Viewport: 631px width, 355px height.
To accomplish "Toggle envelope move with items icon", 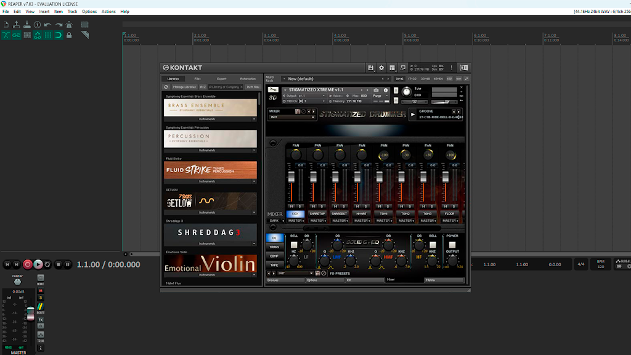I will pyautogui.click(x=38, y=35).
